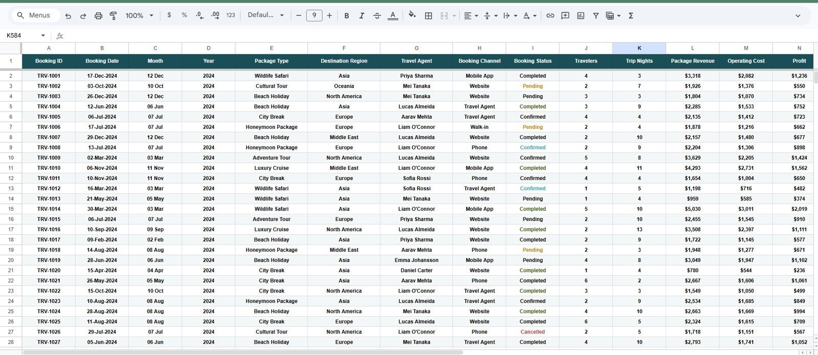The height and width of the screenshot is (355, 818).
Task: Open the 100% zoom dropdown
Action: 139,16
